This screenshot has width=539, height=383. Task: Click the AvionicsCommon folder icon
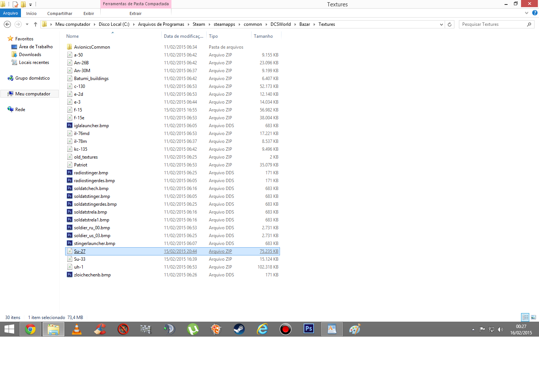click(x=70, y=47)
